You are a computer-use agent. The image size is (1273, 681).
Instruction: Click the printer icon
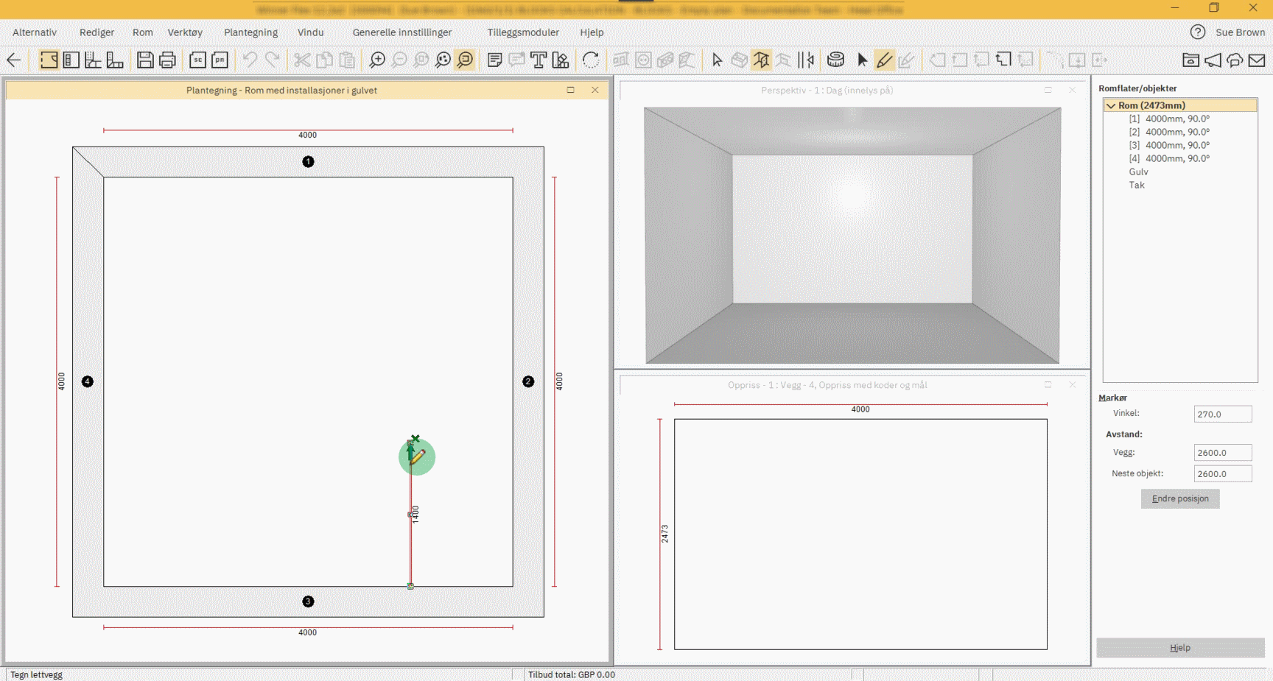[167, 60]
